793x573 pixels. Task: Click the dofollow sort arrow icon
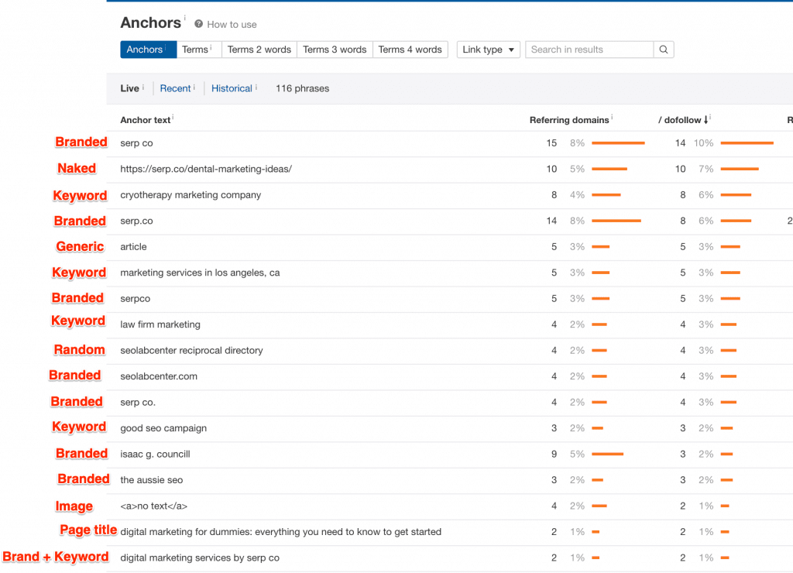[x=706, y=120]
